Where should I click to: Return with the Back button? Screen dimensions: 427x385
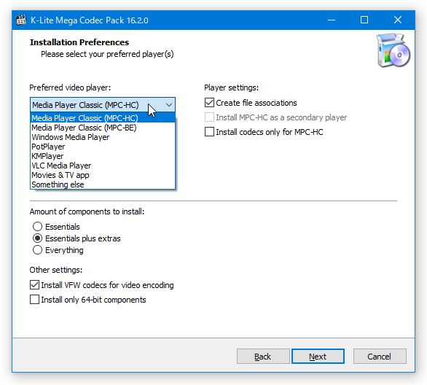click(263, 357)
